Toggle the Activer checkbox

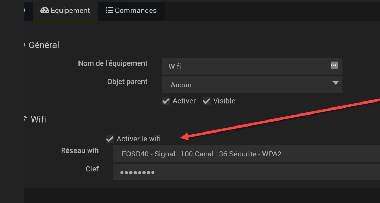click(x=166, y=101)
